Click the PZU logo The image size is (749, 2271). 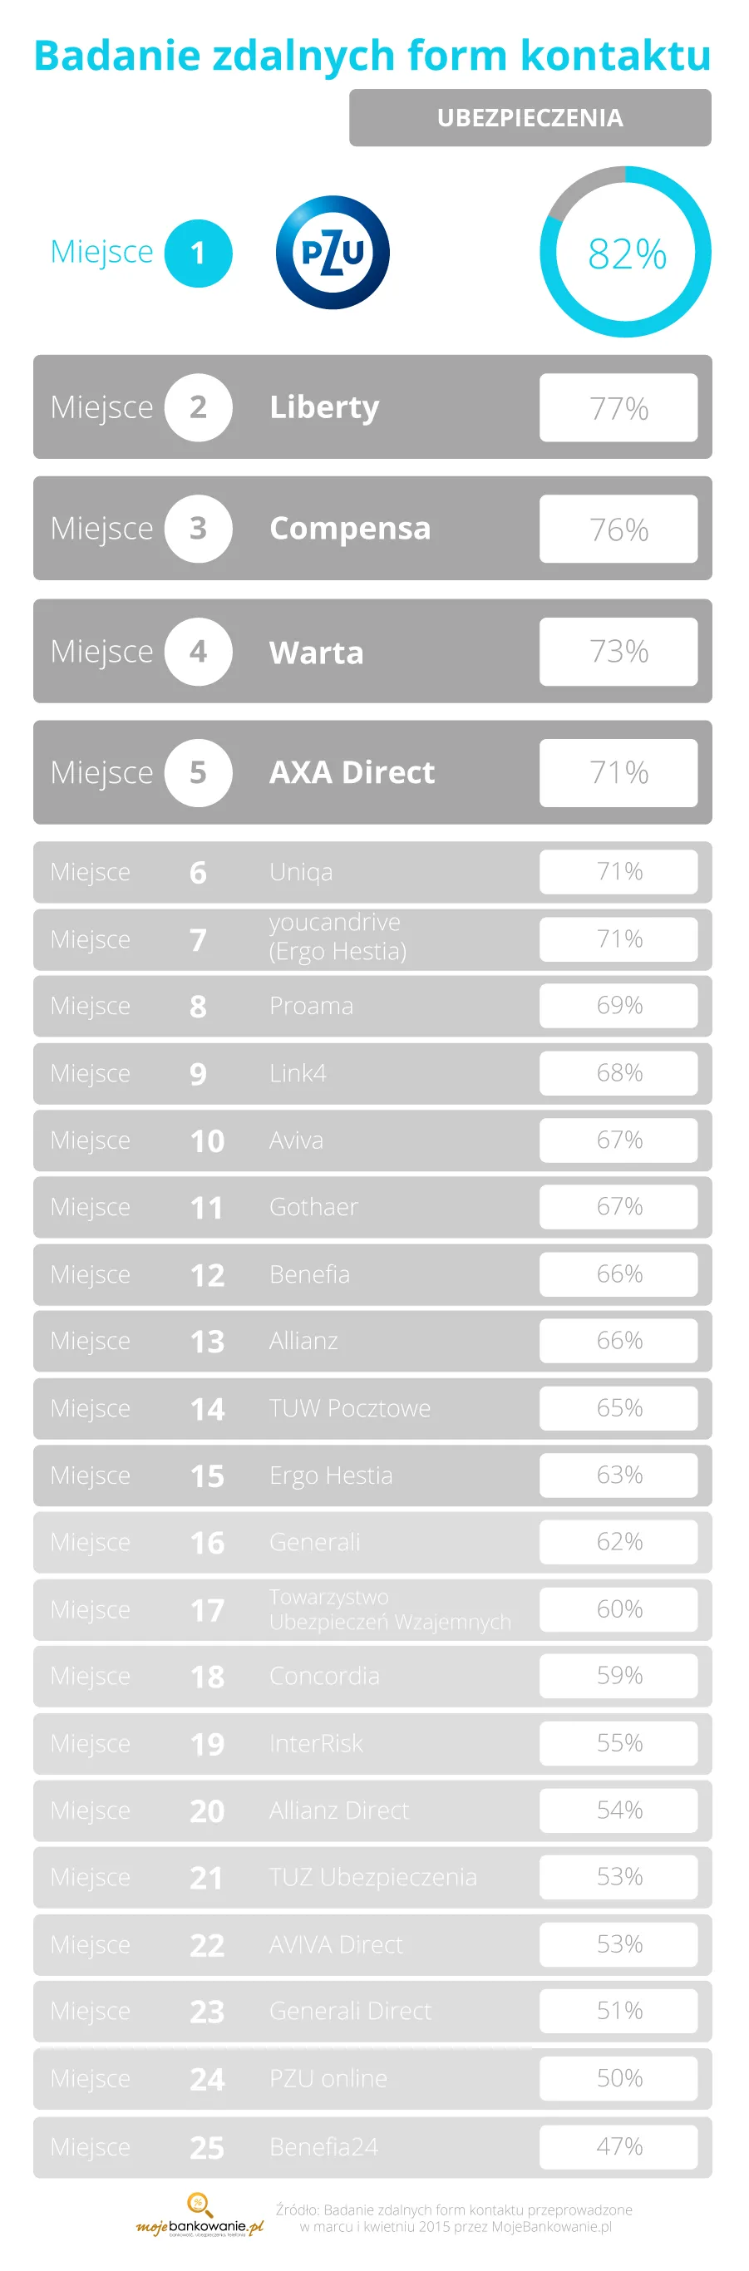point(333,252)
